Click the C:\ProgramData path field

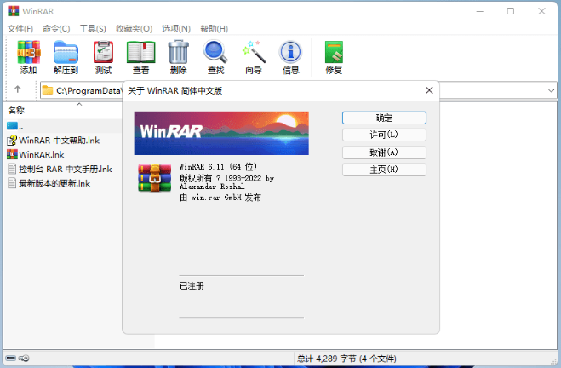point(88,90)
